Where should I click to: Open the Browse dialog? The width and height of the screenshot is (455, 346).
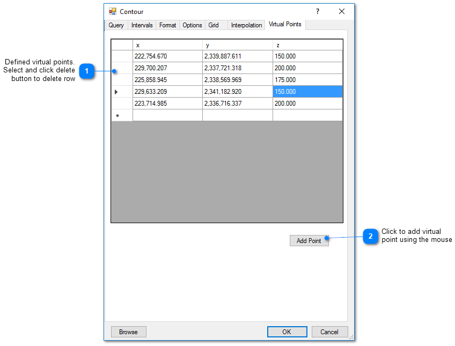click(128, 332)
